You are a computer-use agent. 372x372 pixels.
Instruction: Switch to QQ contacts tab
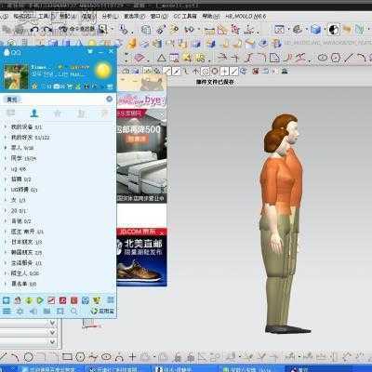[34, 113]
